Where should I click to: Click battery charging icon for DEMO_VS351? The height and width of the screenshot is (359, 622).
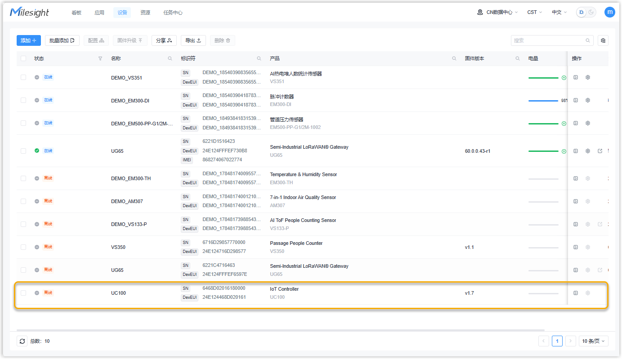pos(564,78)
